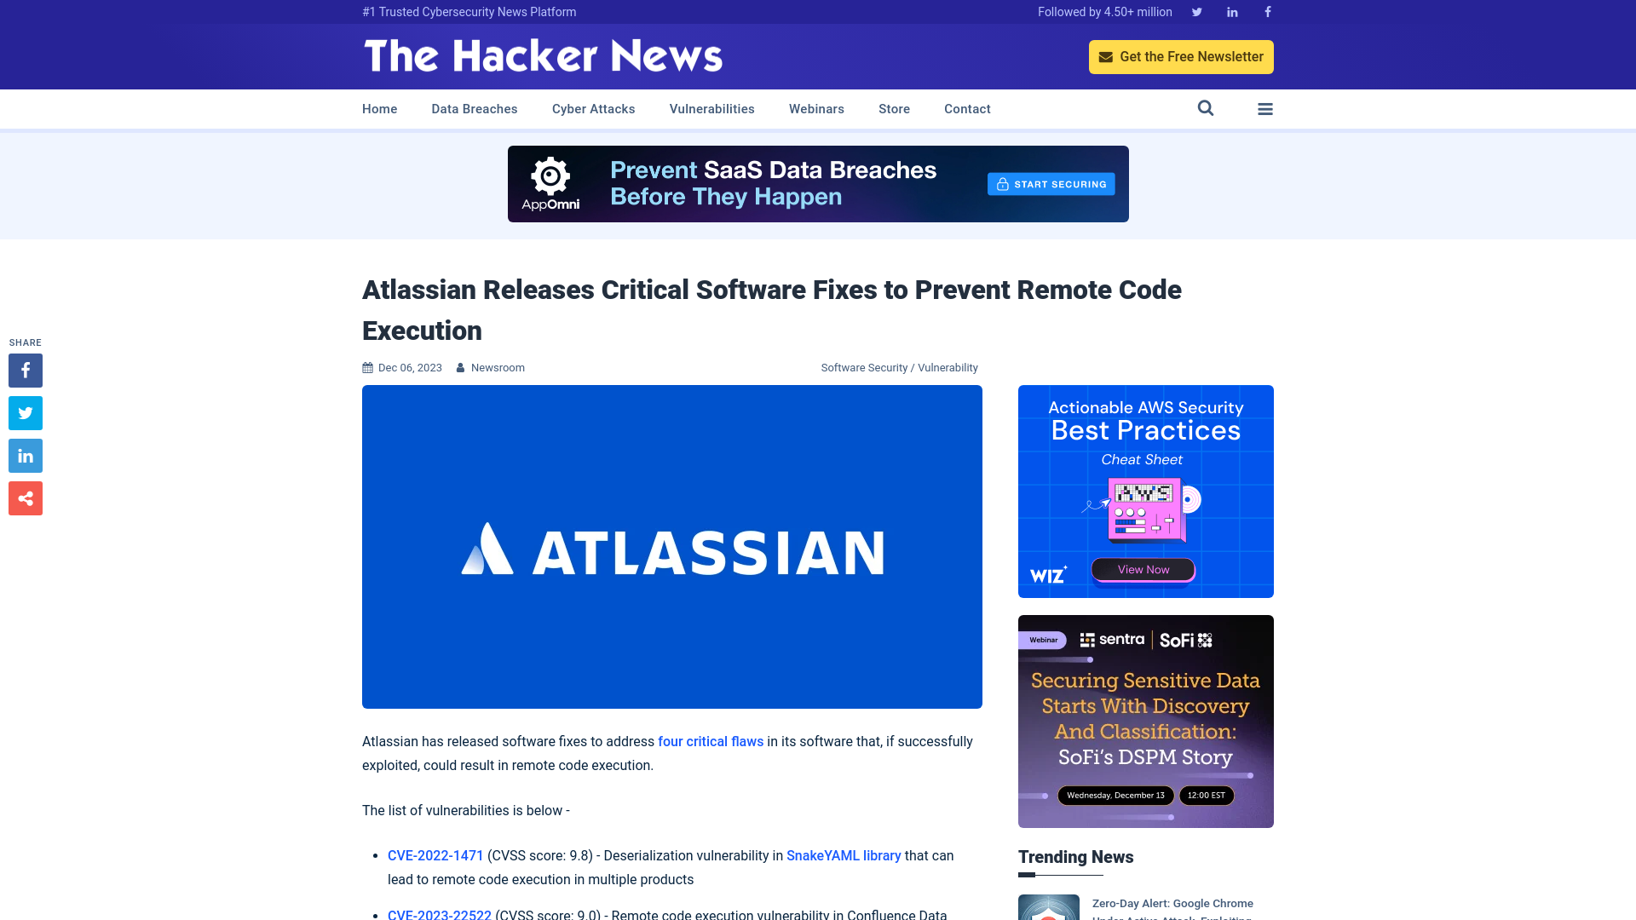Click the Facebook icon in site header
The width and height of the screenshot is (1636, 920).
pyautogui.click(x=1266, y=11)
